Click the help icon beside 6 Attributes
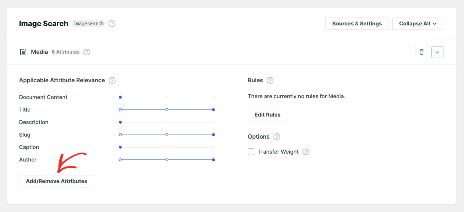464x212 pixels. [x=87, y=52]
